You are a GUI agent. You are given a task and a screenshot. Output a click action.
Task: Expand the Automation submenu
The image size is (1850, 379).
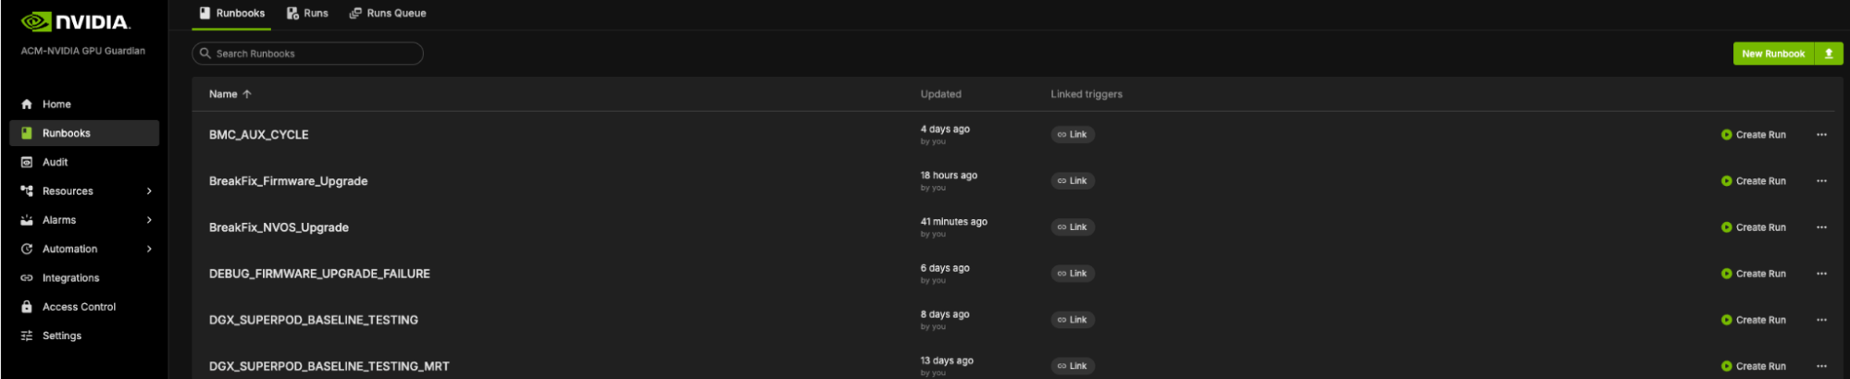(149, 249)
